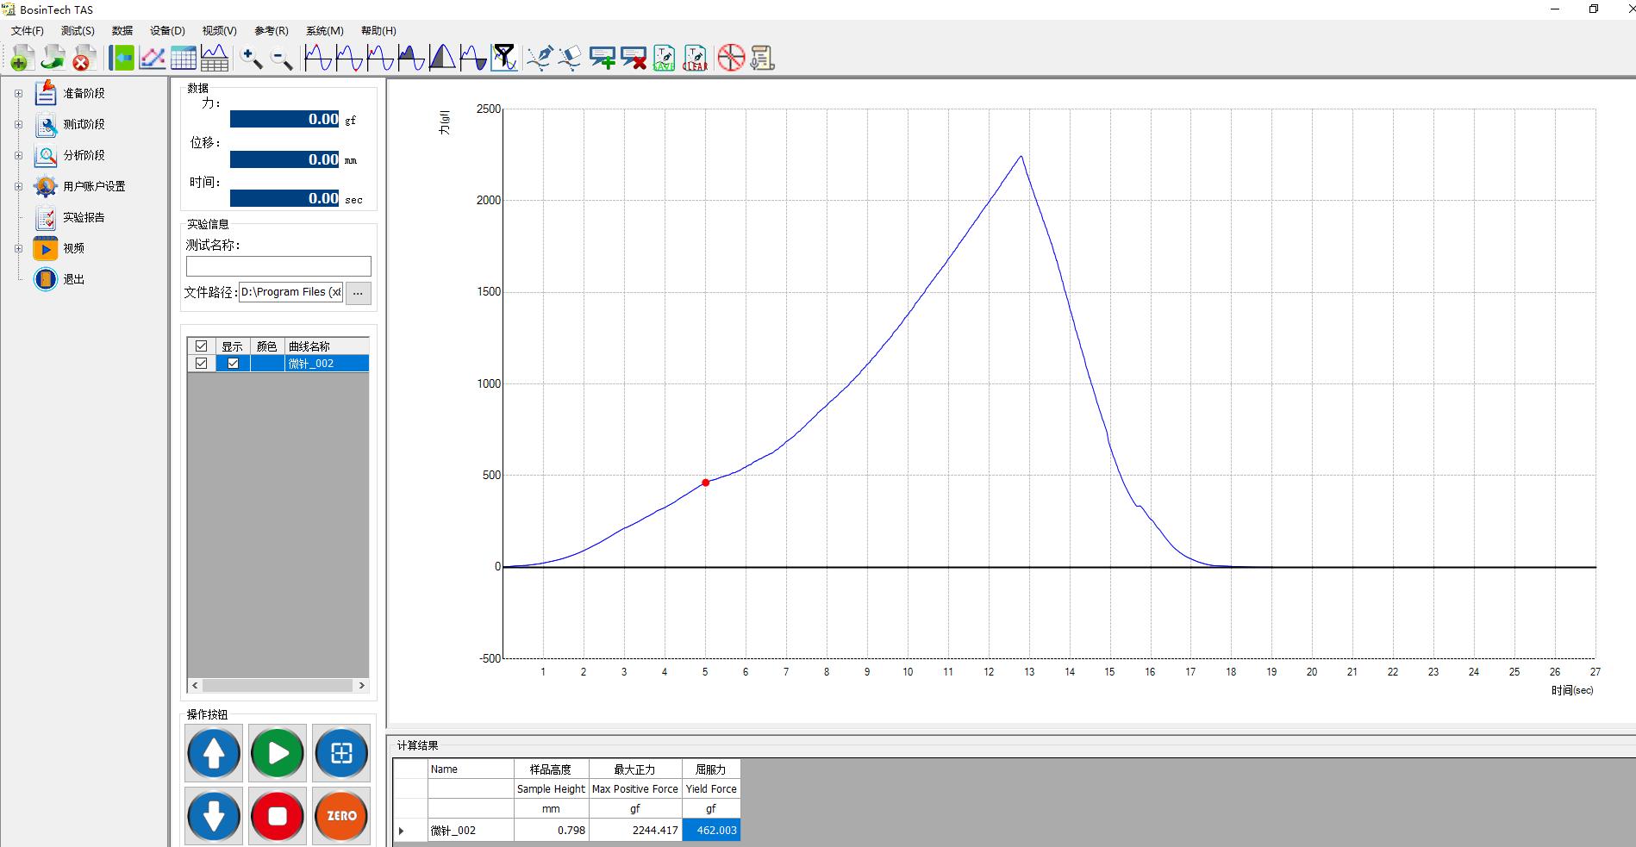Toggle the 显示 checkbox for 微针_002
Image resolution: width=1636 pixels, height=847 pixels.
coord(233,364)
